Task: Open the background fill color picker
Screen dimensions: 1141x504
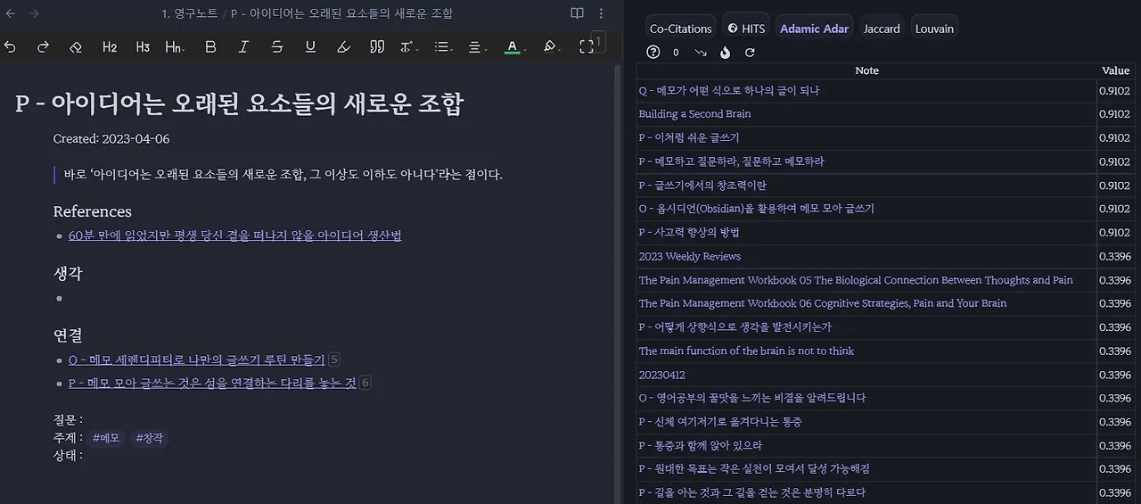Action: click(x=551, y=46)
